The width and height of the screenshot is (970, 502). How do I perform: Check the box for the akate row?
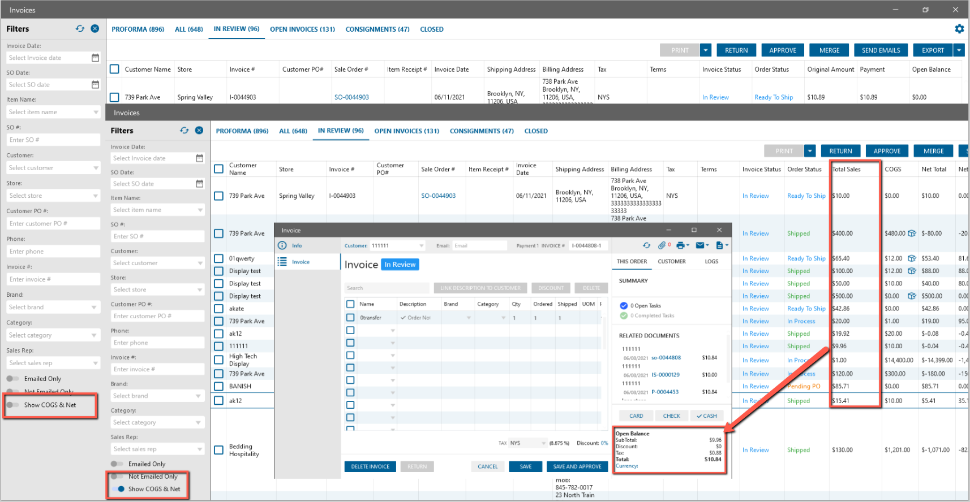pos(219,309)
